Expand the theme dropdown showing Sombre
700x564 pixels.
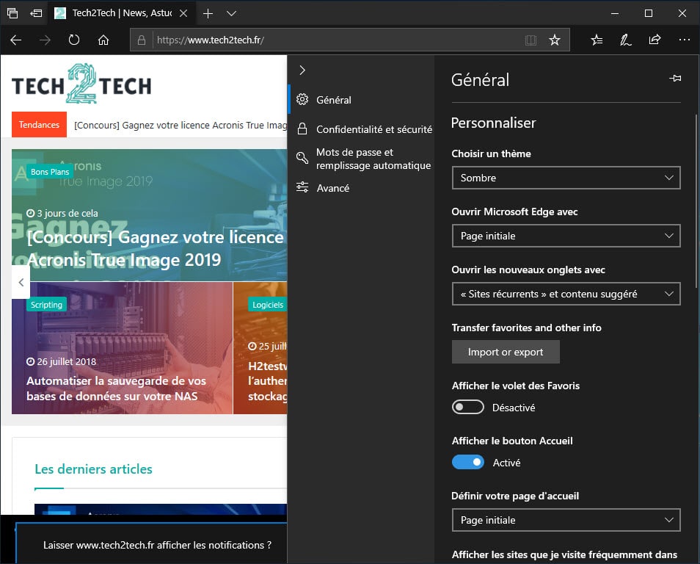[566, 178]
